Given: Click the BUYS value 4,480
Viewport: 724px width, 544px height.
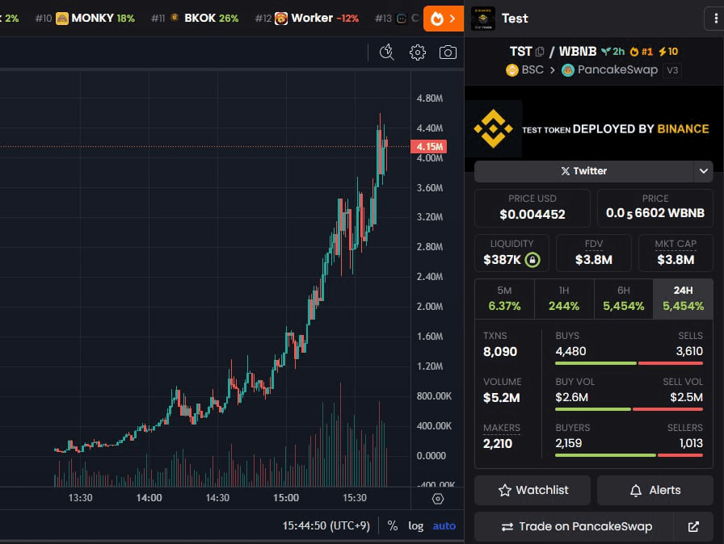Looking at the screenshot, I should click(x=570, y=351).
